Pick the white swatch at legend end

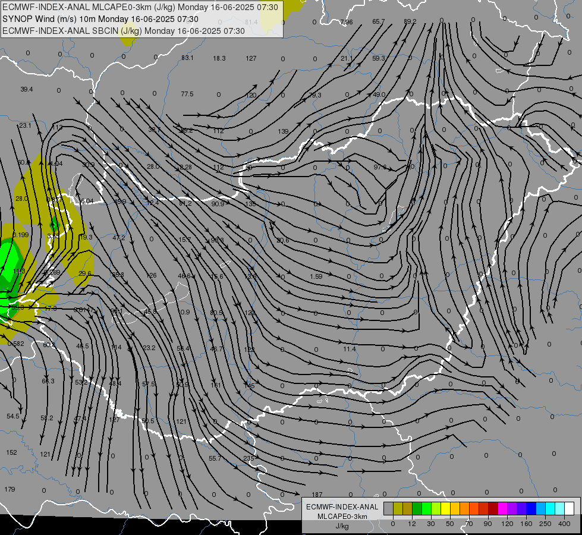click(569, 509)
